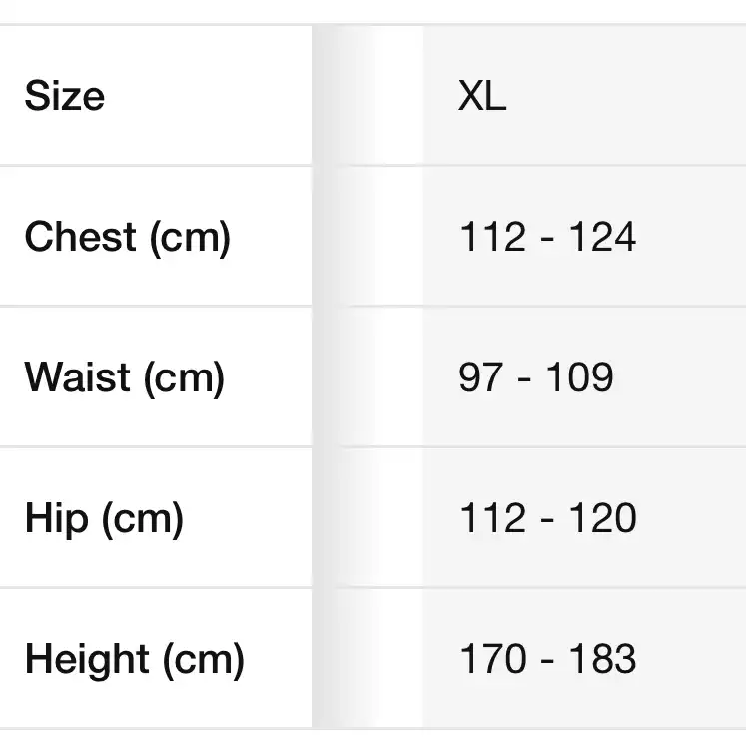Click the number 170 in the height row
The image size is (746, 746).
(x=492, y=660)
